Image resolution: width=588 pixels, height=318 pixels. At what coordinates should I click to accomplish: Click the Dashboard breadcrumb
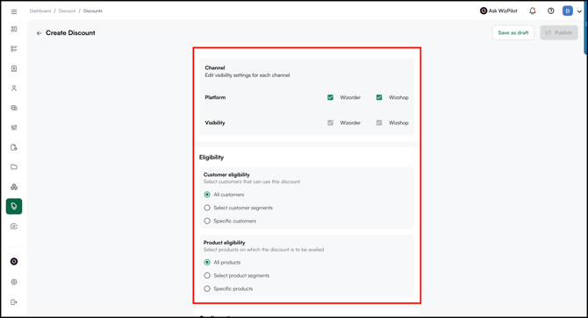tap(40, 11)
